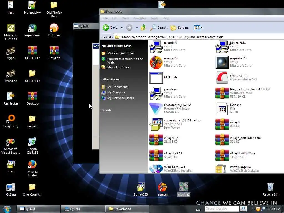Collapse the File and Folder Tasks section
The image size is (284, 213).
click(116, 46)
